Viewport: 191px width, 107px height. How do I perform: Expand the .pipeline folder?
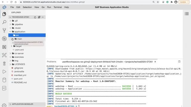27,24
